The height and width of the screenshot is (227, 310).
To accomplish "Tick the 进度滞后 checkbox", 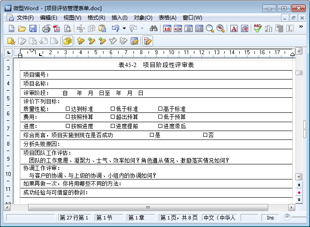I will (x=161, y=126).
